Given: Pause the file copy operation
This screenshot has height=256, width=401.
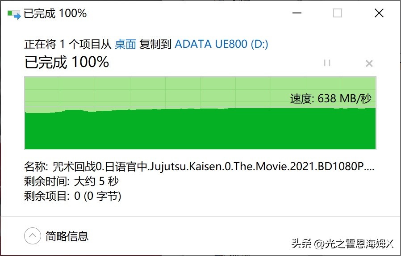Looking at the screenshot, I should [x=327, y=63].
